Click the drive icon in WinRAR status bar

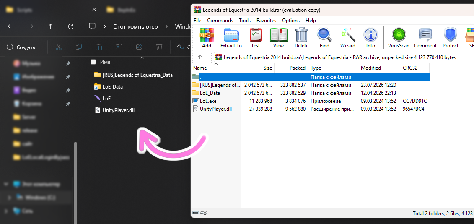pos(196,213)
